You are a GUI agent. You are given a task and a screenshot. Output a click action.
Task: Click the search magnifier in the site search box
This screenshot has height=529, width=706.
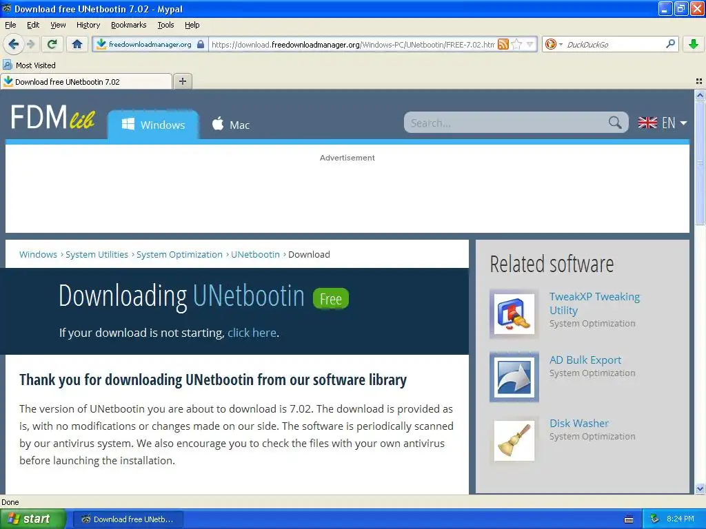[615, 123]
